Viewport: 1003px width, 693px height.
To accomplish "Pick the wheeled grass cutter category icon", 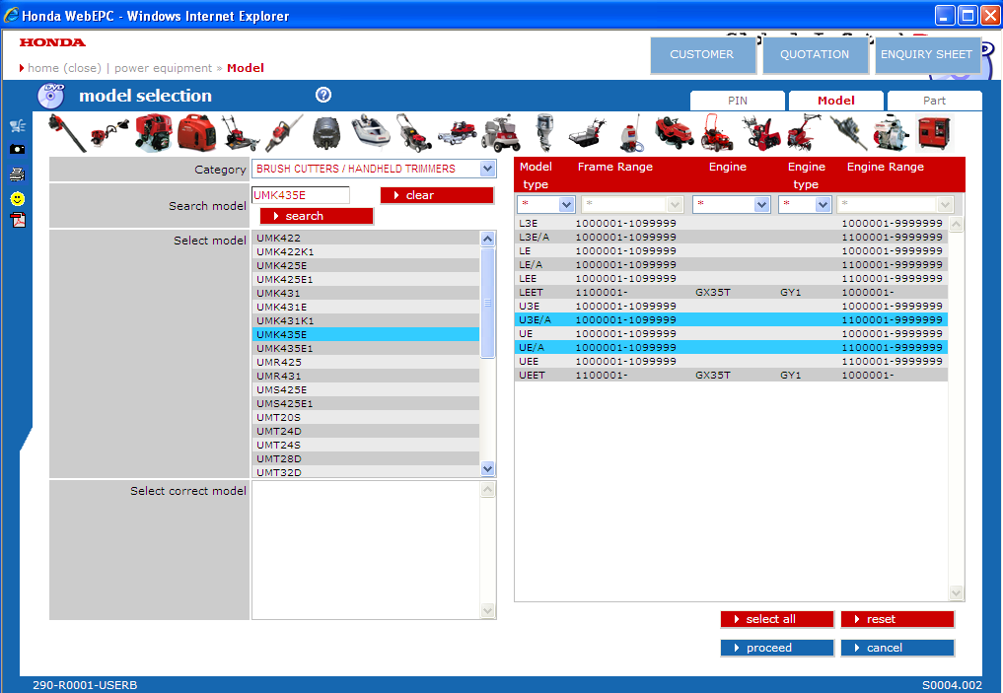I will pos(241,133).
